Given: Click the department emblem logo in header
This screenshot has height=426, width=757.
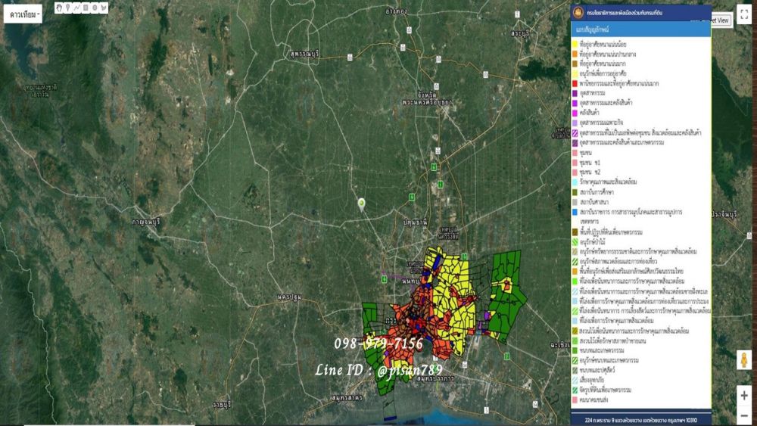Looking at the screenshot, I should pos(580,13).
